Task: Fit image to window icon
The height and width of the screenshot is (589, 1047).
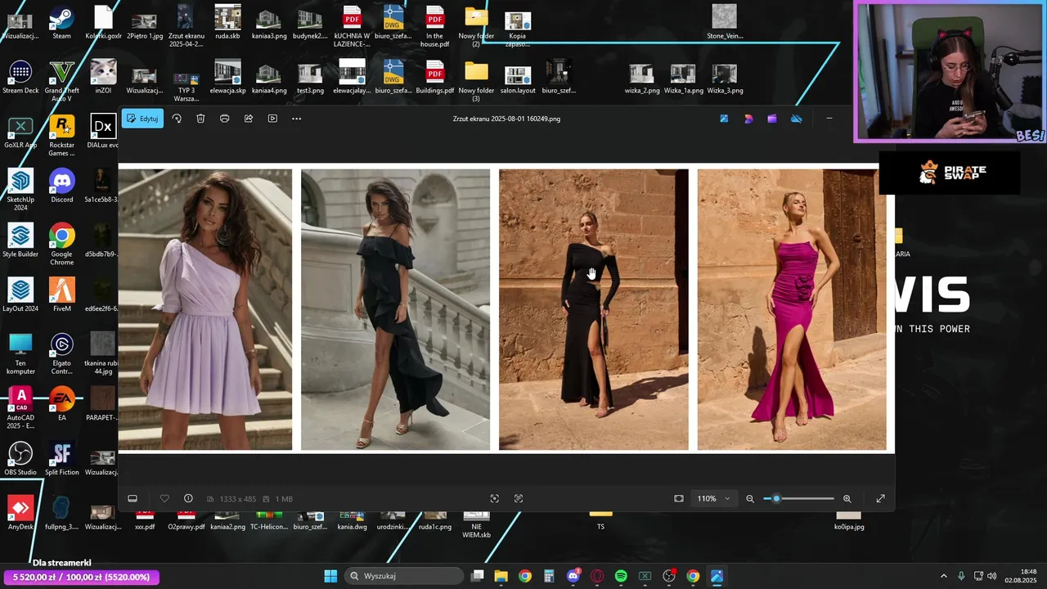Action: point(679,499)
